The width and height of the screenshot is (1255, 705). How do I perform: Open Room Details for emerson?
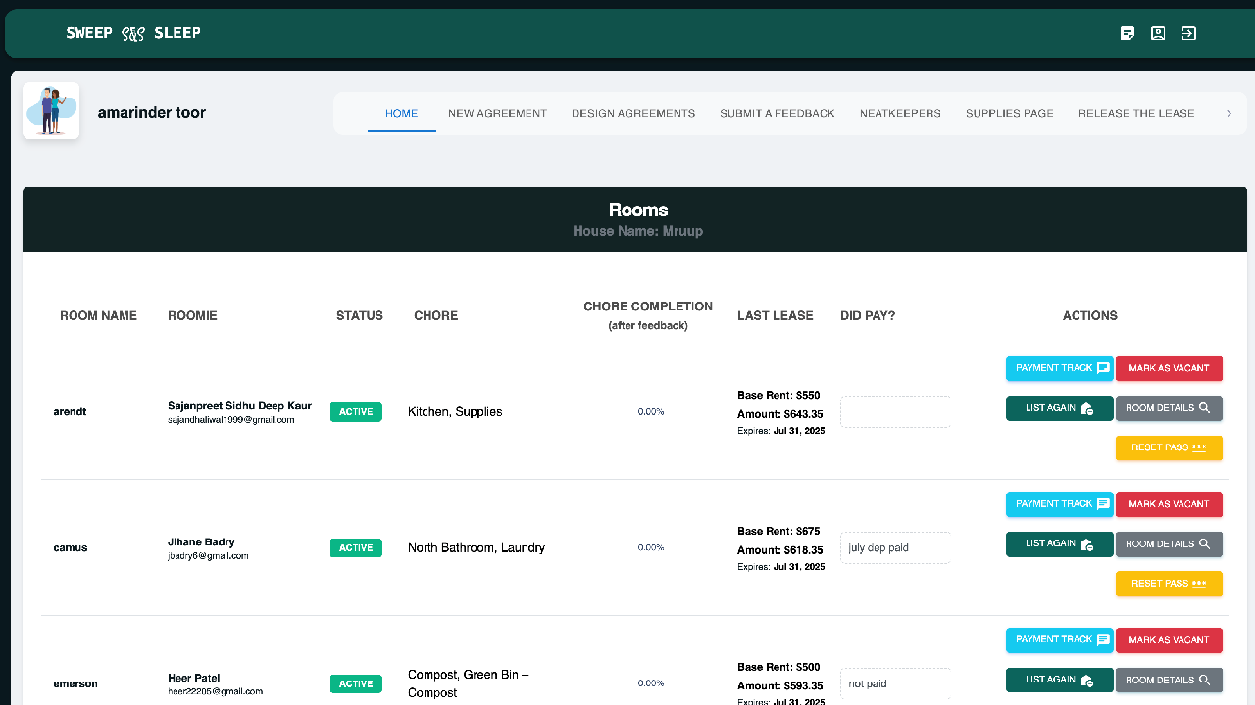(1169, 680)
